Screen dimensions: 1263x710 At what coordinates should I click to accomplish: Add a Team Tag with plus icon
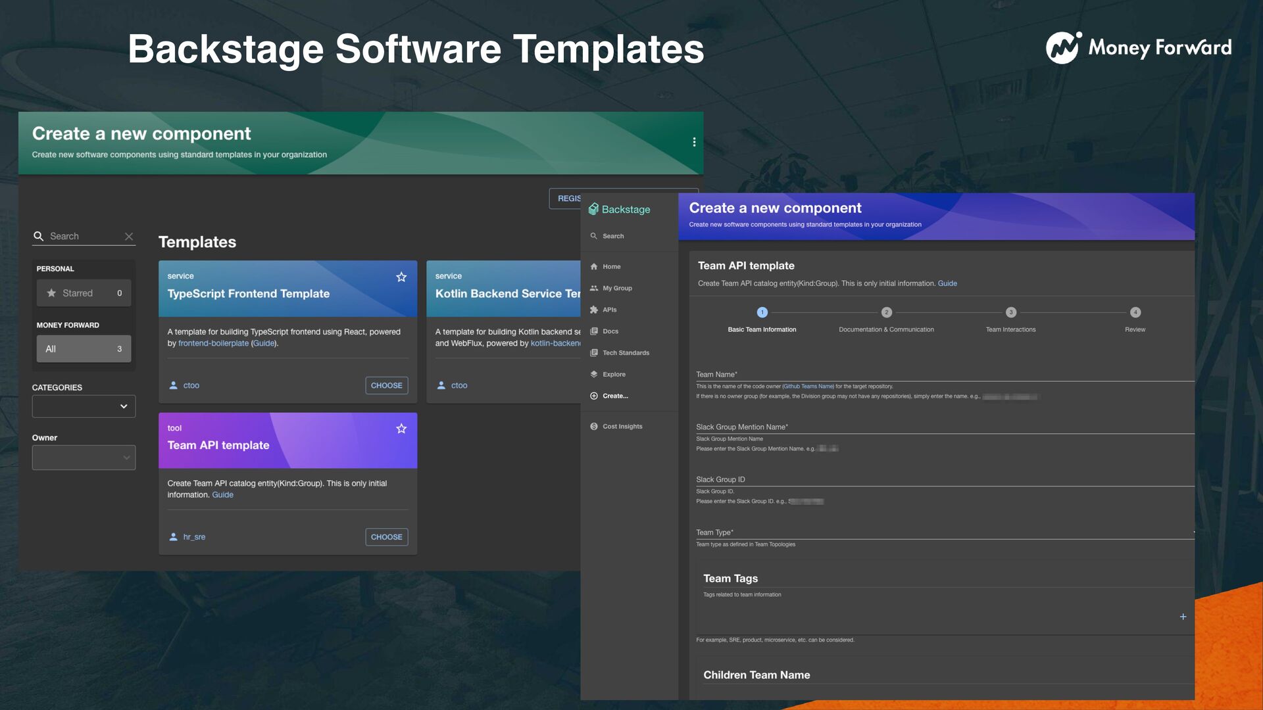tap(1183, 617)
